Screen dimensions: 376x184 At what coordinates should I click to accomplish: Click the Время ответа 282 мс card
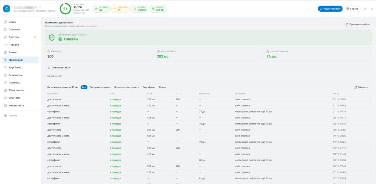(208, 55)
